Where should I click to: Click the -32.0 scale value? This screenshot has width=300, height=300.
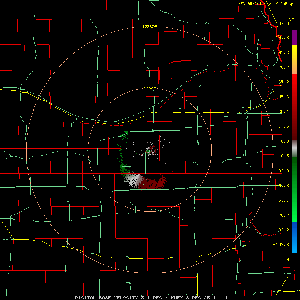coord(282,171)
